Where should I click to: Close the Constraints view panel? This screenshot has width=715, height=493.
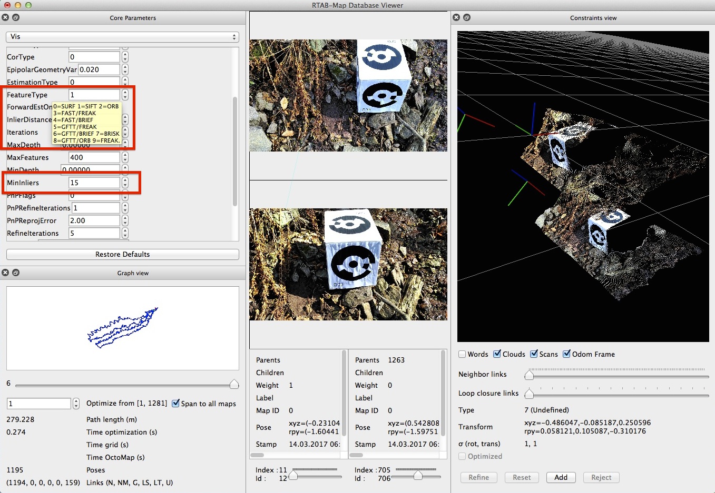tap(456, 17)
